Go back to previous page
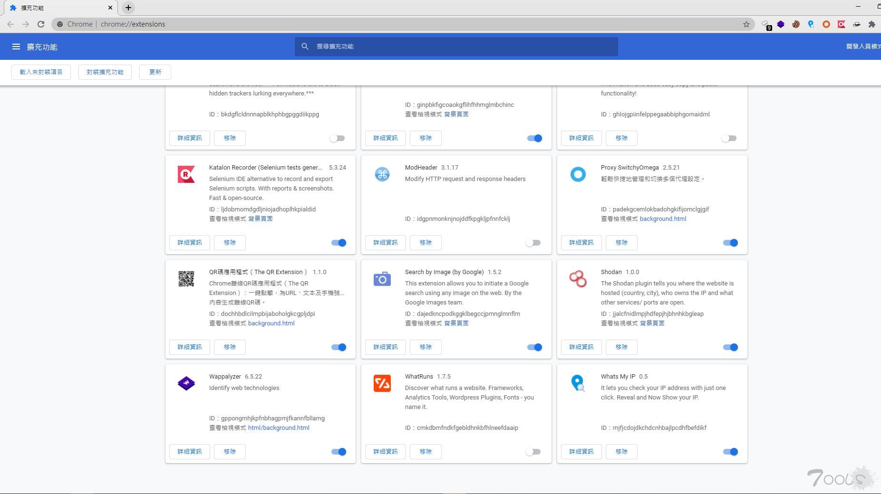This screenshot has height=494, width=881. pyautogui.click(x=10, y=24)
